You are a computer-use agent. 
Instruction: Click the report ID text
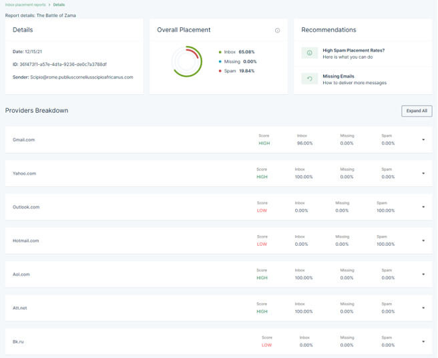point(59,65)
